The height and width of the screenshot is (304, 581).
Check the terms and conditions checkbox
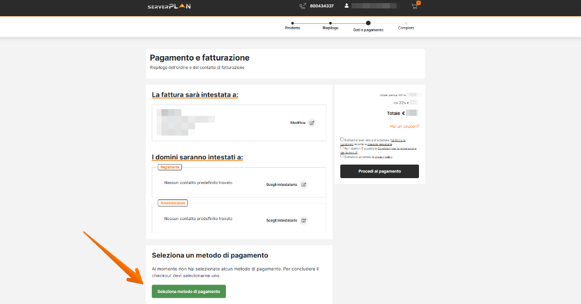342,139
